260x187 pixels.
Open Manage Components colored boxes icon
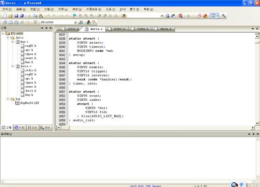coord(88,22)
